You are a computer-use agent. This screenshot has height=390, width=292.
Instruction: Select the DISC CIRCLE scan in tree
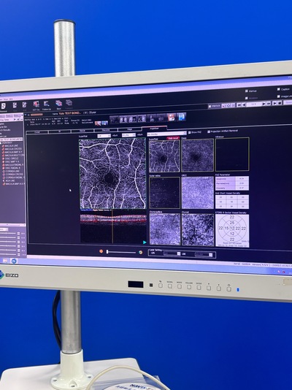click(x=12, y=158)
